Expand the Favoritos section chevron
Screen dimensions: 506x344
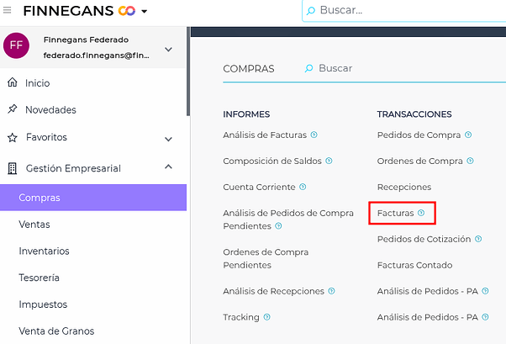[x=168, y=139]
